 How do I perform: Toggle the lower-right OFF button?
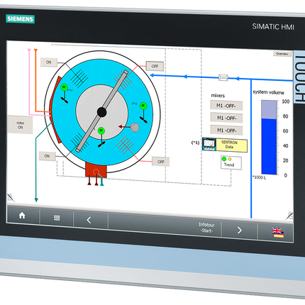[160, 162]
